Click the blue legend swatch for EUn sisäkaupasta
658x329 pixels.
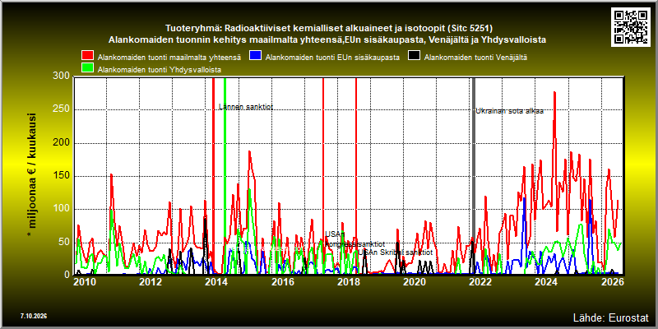(255, 55)
